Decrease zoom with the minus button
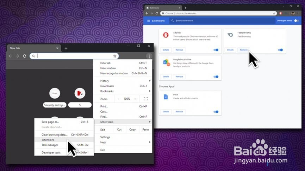The width and height of the screenshot is (305, 171). 118,99
